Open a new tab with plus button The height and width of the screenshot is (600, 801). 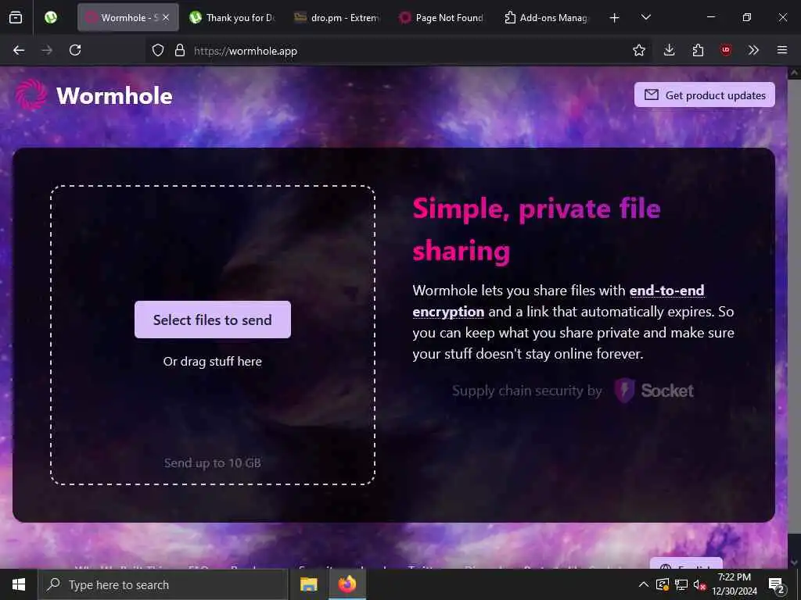pos(615,18)
